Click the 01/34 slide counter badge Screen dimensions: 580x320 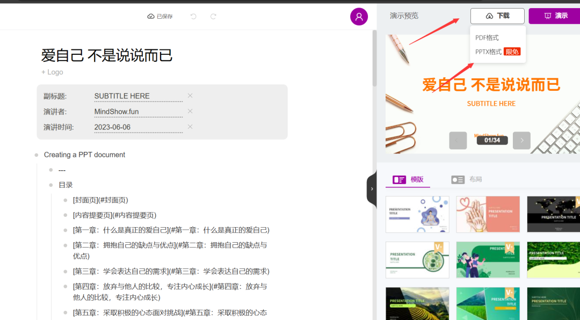pos(491,140)
